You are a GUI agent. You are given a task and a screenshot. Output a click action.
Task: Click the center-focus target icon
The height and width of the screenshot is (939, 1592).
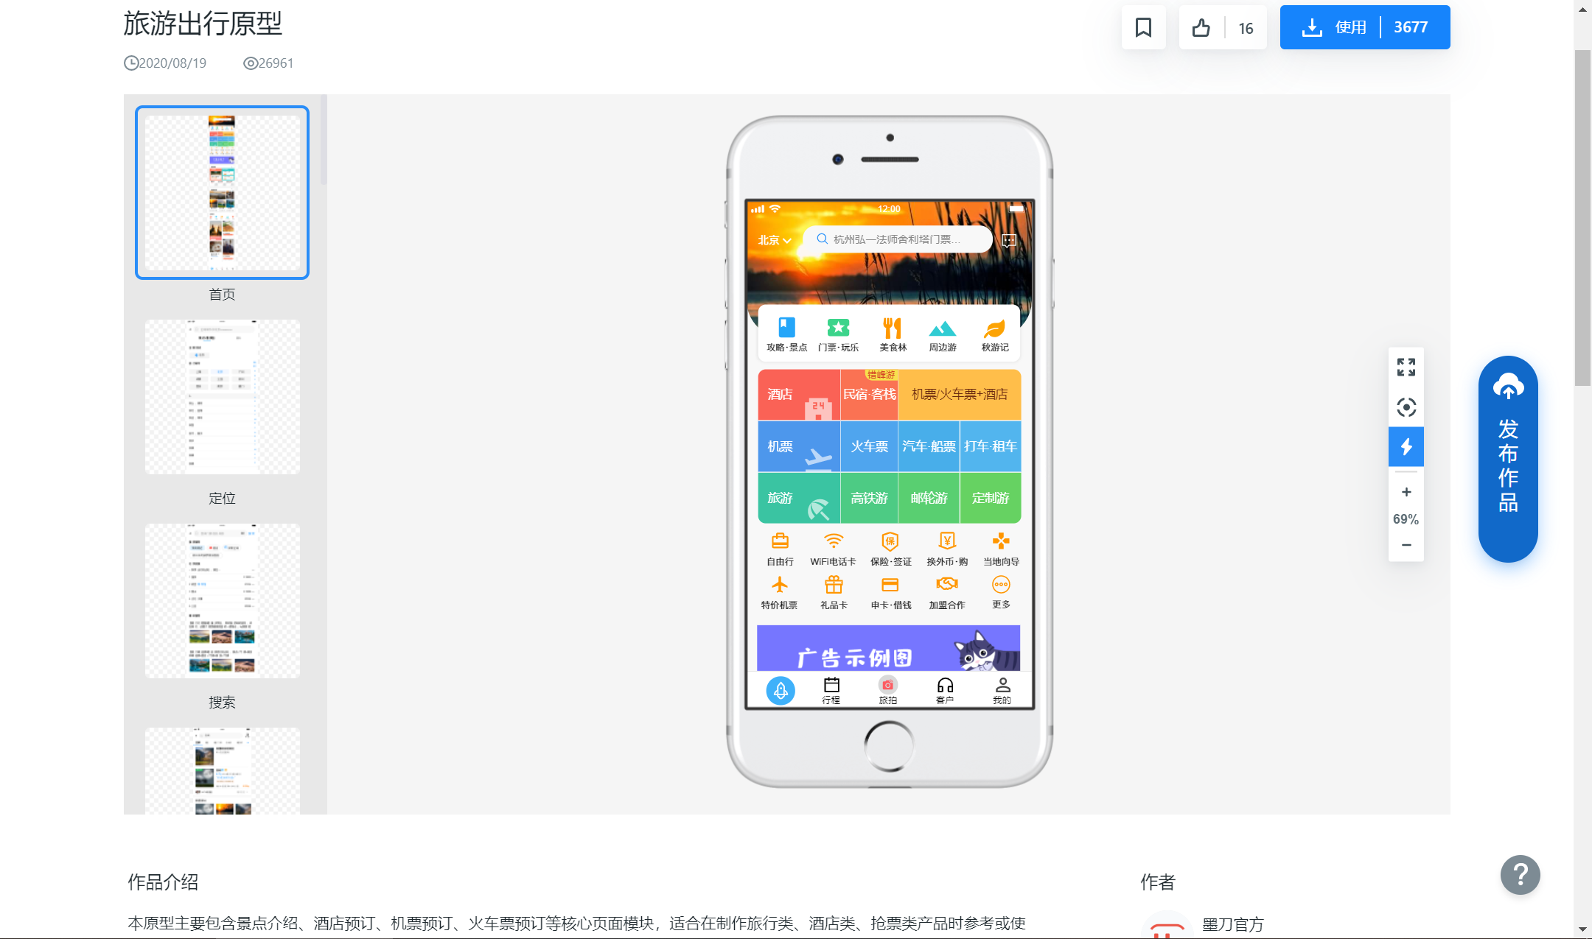1406,407
